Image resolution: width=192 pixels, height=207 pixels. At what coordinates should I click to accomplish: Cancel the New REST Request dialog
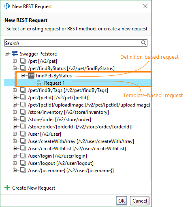[140, 201]
